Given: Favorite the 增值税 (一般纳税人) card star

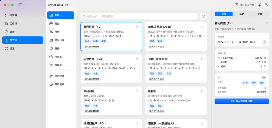Looking at the screenshot, I should pyautogui.click(x=202, y=123).
